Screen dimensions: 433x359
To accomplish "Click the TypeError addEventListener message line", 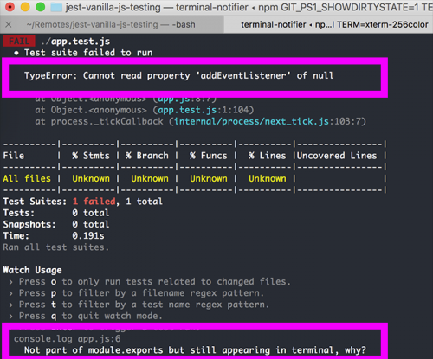I will (179, 75).
